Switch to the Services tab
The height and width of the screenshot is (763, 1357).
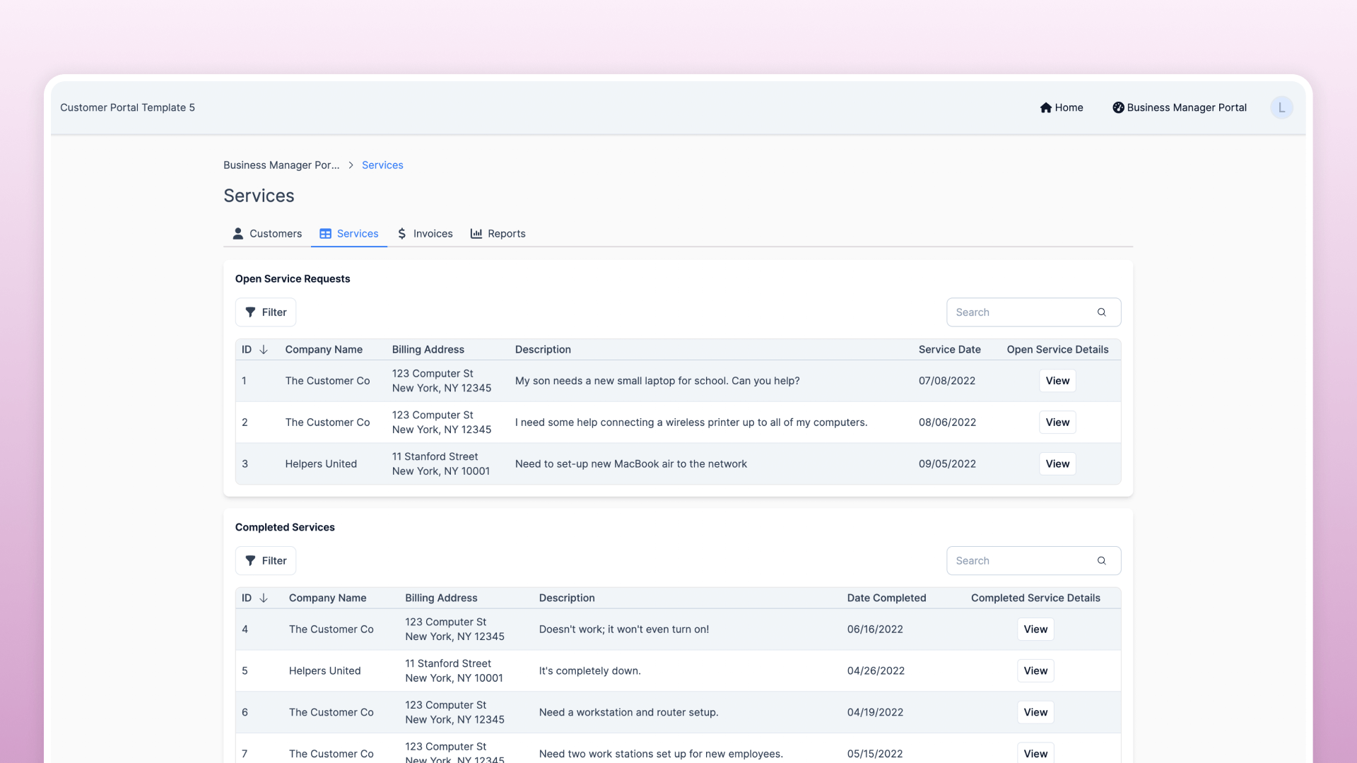(349, 234)
